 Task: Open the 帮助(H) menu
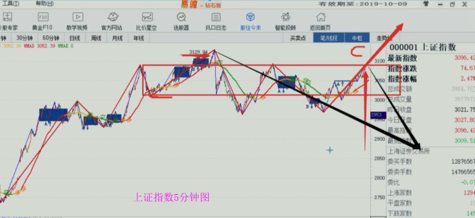point(44,4)
